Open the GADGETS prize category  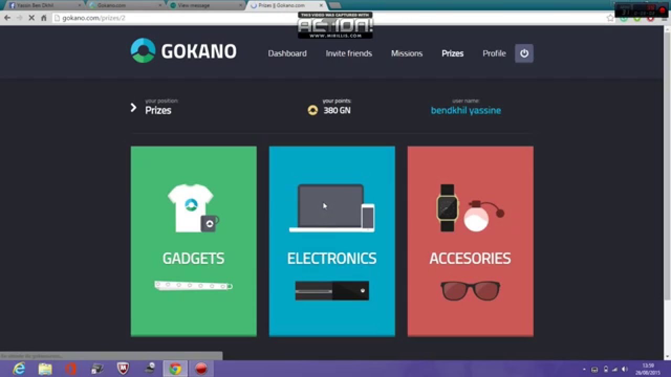tap(193, 241)
